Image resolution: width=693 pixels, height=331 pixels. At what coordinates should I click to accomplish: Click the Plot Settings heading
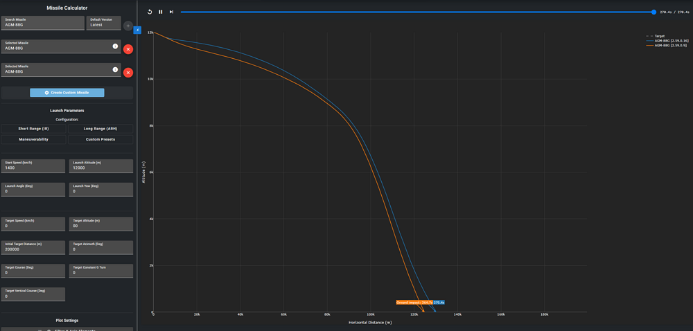pyautogui.click(x=67, y=321)
